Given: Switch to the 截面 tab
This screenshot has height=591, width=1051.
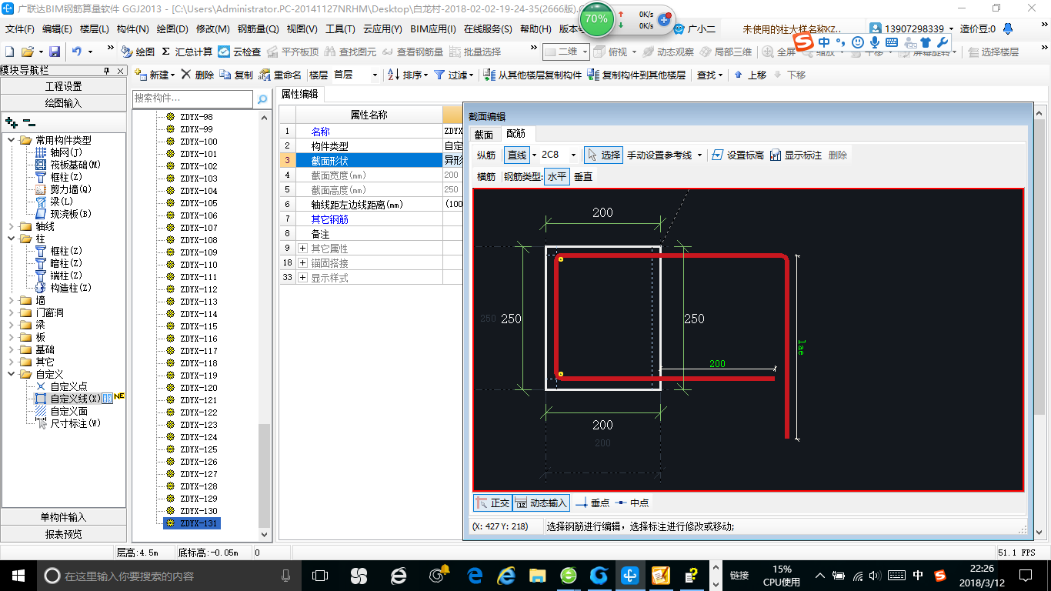Looking at the screenshot, I should click(483, 134).
